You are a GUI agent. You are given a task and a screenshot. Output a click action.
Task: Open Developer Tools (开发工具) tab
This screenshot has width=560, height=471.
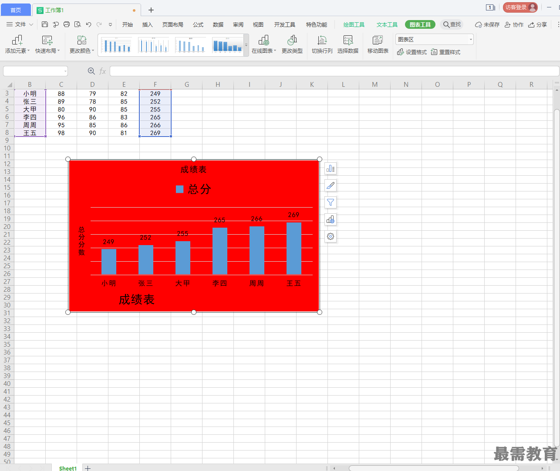tap(285, 24)
